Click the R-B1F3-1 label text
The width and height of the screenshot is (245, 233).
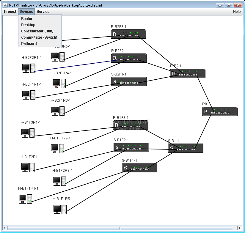(x=121, y=118)
